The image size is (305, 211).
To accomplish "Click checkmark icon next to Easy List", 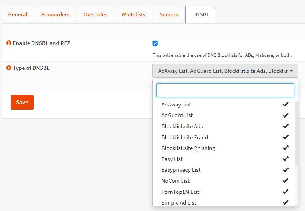I will point(285,159).
